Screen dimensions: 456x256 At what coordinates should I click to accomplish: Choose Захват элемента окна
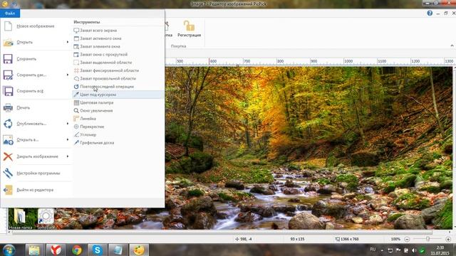[x=118, y=46]
